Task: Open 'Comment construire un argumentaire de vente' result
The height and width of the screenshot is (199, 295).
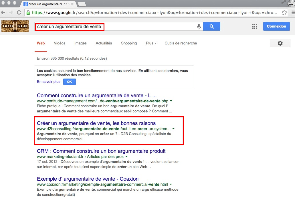Action: [x=97, y=95]
